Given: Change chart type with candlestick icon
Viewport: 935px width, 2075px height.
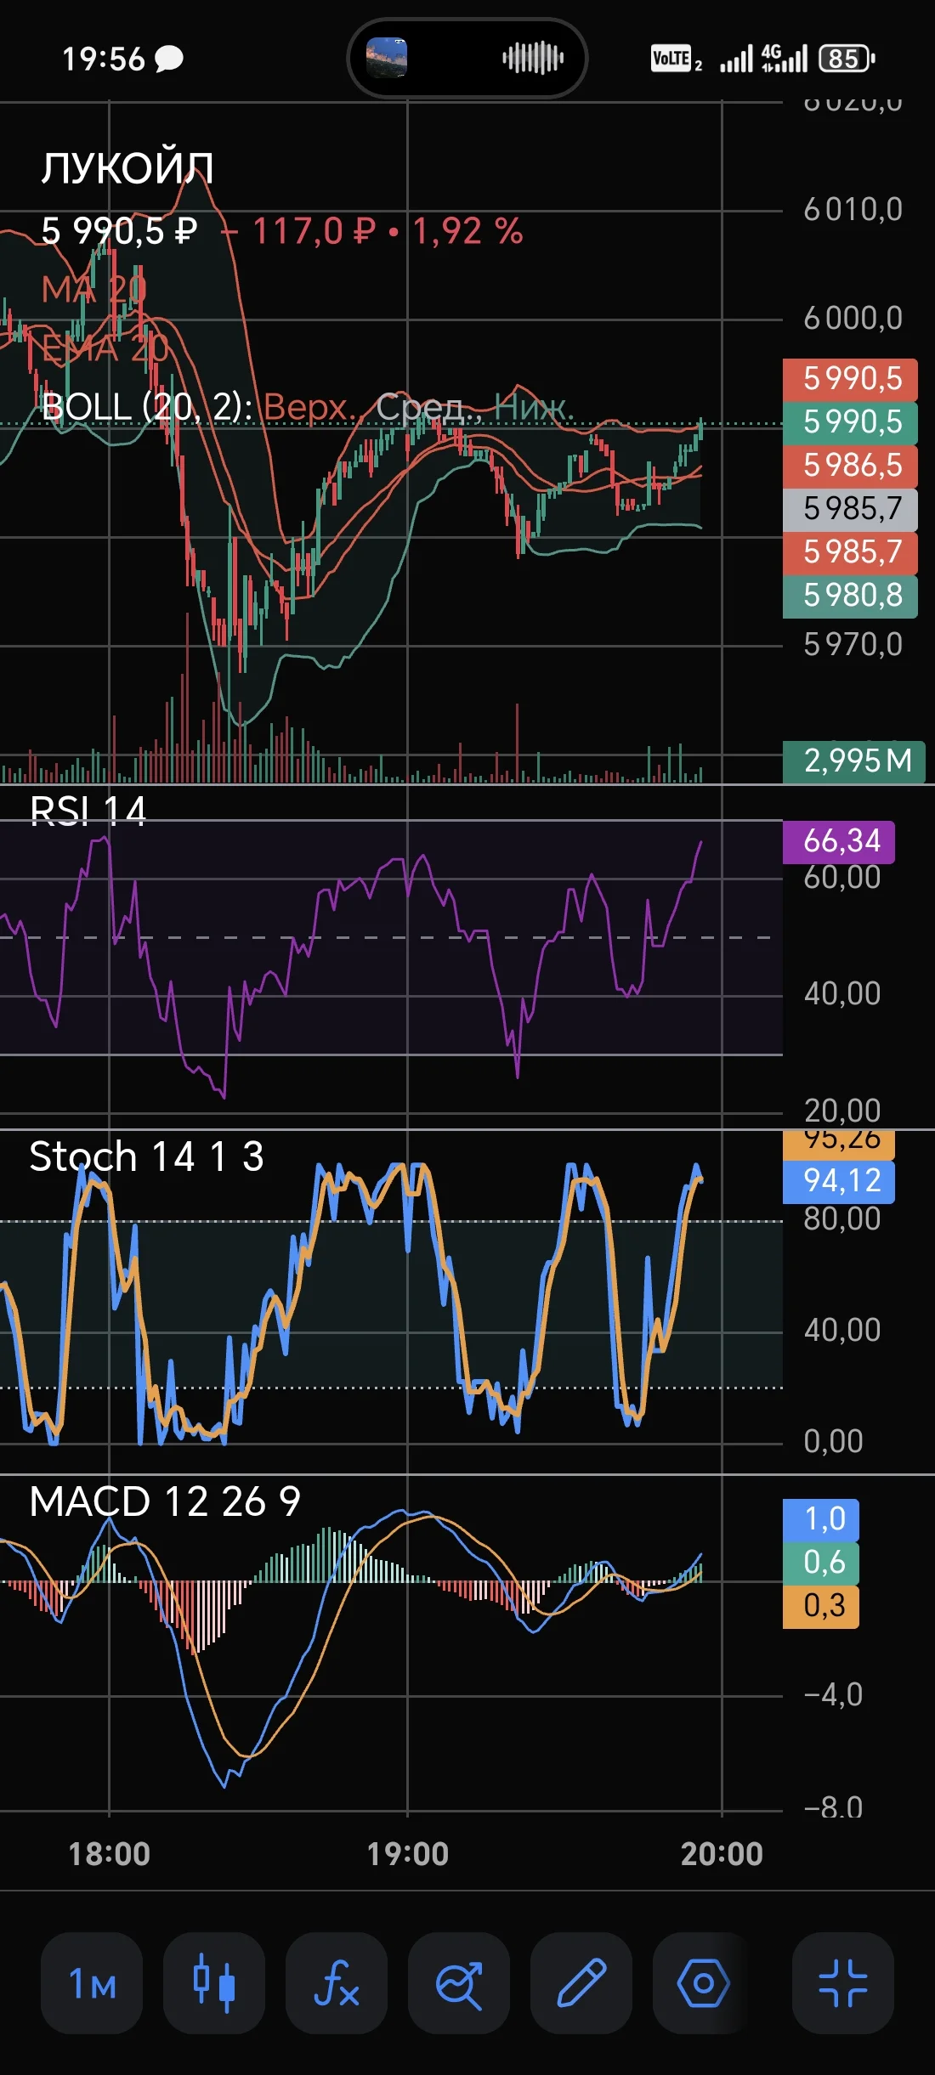Looking at the screenshot, I should [x=214, y=1983].
